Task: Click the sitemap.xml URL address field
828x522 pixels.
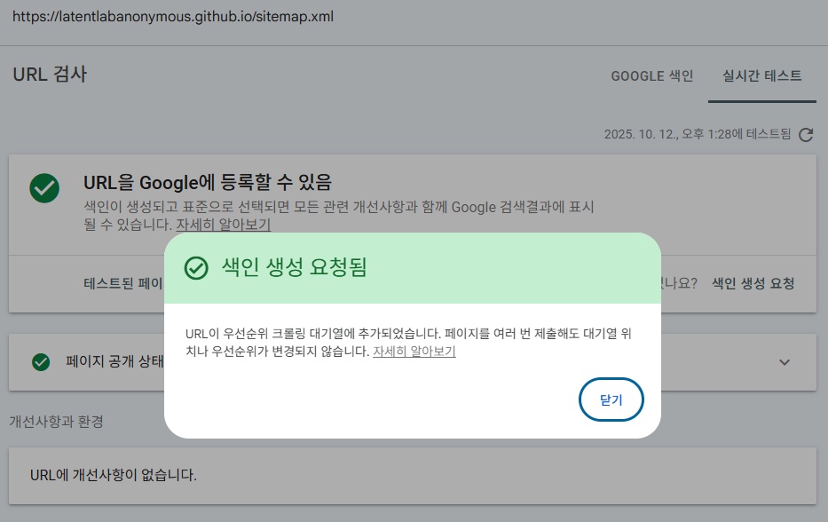Action: [171, 16]
